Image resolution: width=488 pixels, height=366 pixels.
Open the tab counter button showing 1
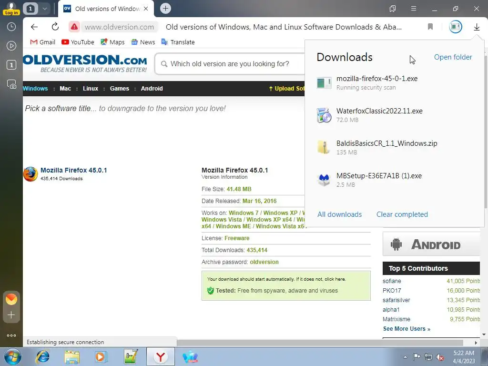click(x=30, y=9)
